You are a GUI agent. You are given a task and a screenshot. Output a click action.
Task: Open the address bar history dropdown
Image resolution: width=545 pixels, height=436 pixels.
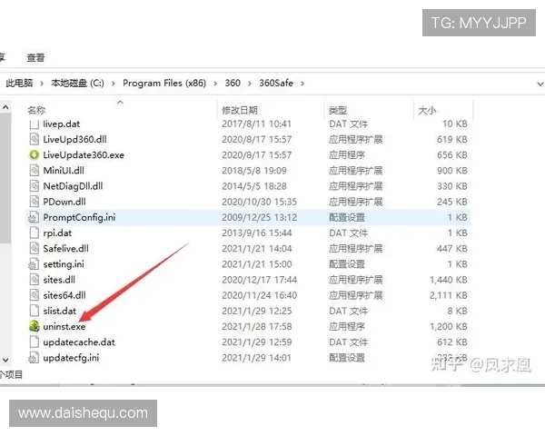[540, 84]
